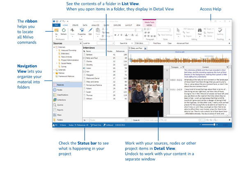Switch to the ANALYZE ribbon tab
Screen dimensions: 247x169
tap(95, 25)
